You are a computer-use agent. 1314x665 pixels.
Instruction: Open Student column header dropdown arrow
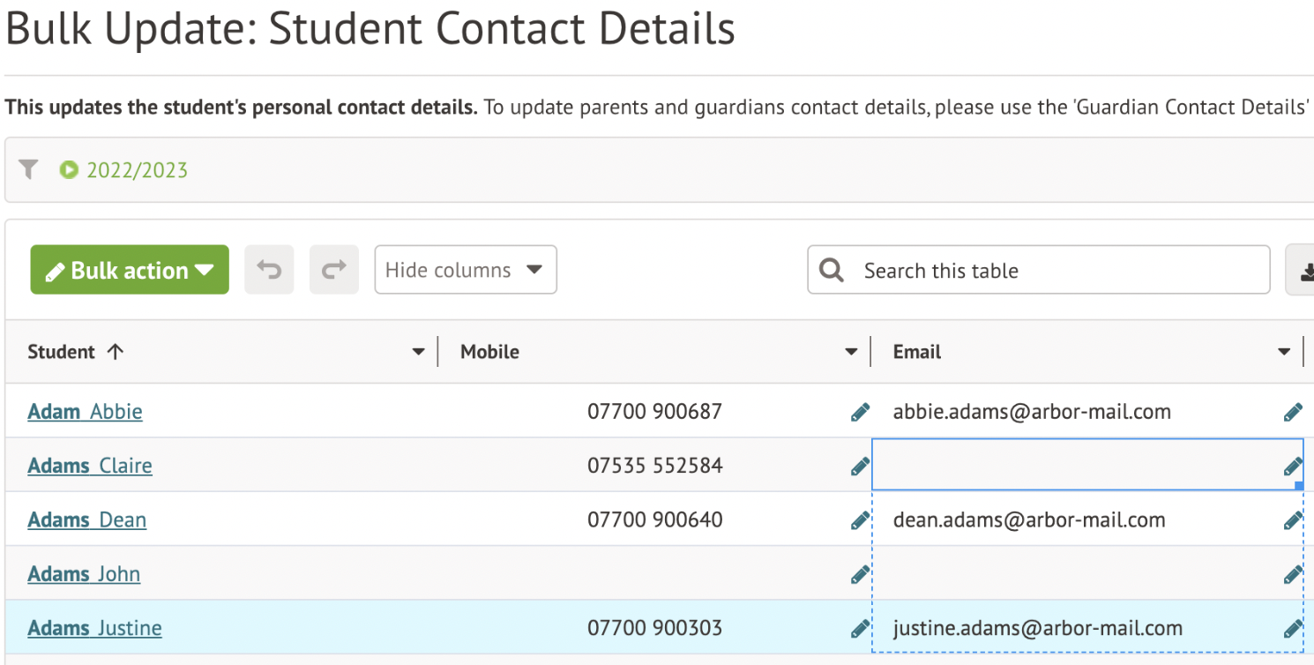pos(419,352)
